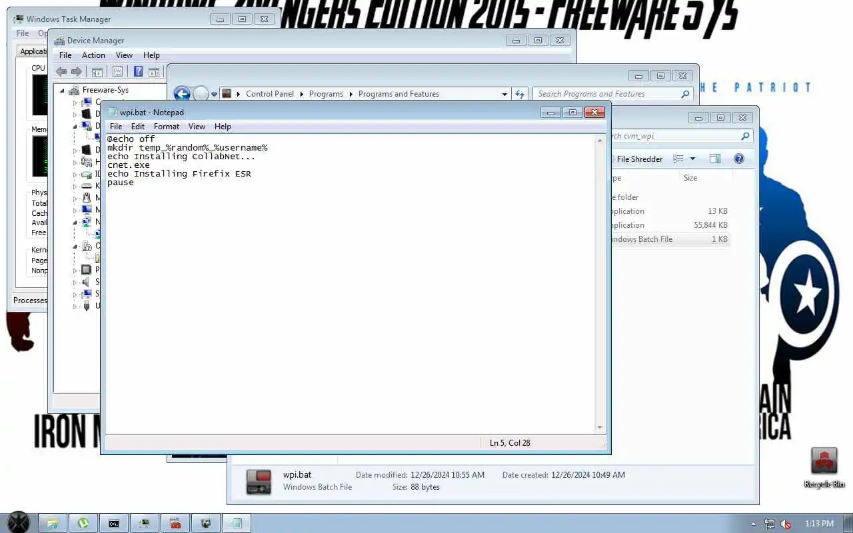853x533 pixels.
Task: Switch to the Task Manager Applications tab
Action: coord(32,51)
